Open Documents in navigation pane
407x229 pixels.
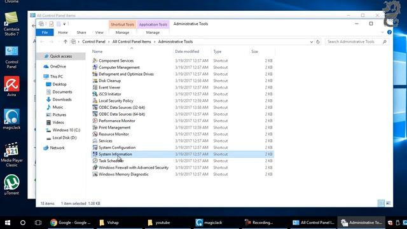point(62,92)
